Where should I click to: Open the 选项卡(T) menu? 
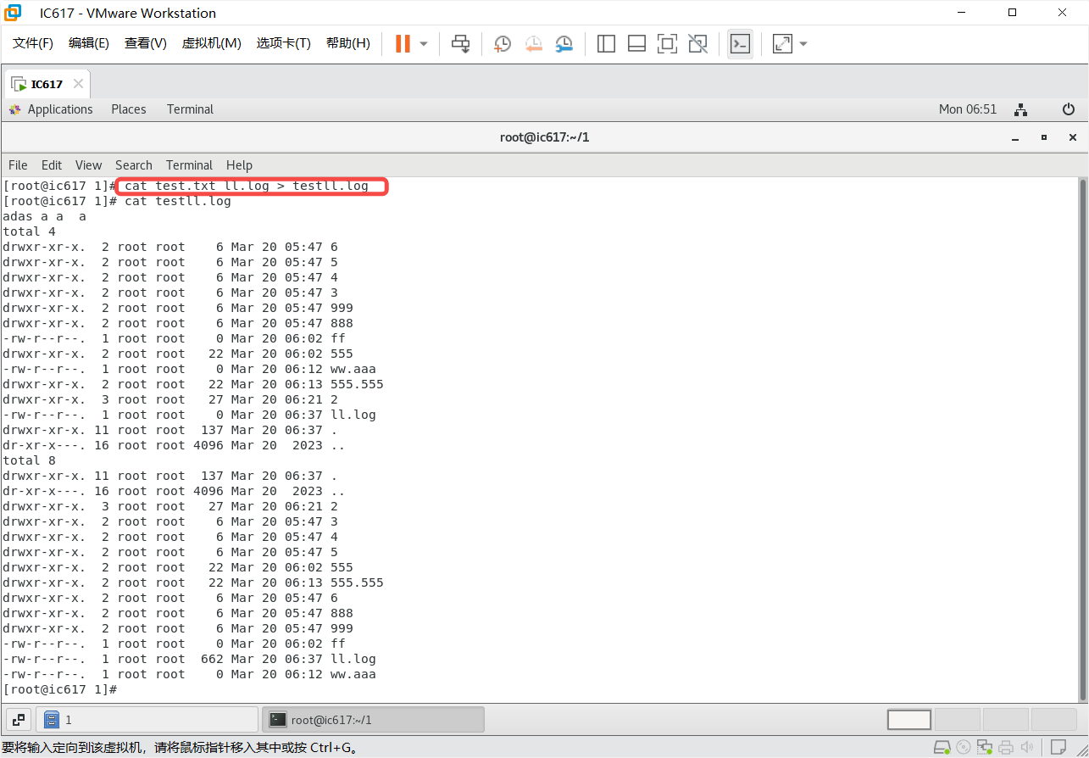(284, 43)
